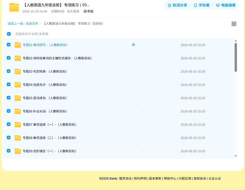Open folder icon of 专题03 句型转换
245x190 pixels.
tap(18, 71)
